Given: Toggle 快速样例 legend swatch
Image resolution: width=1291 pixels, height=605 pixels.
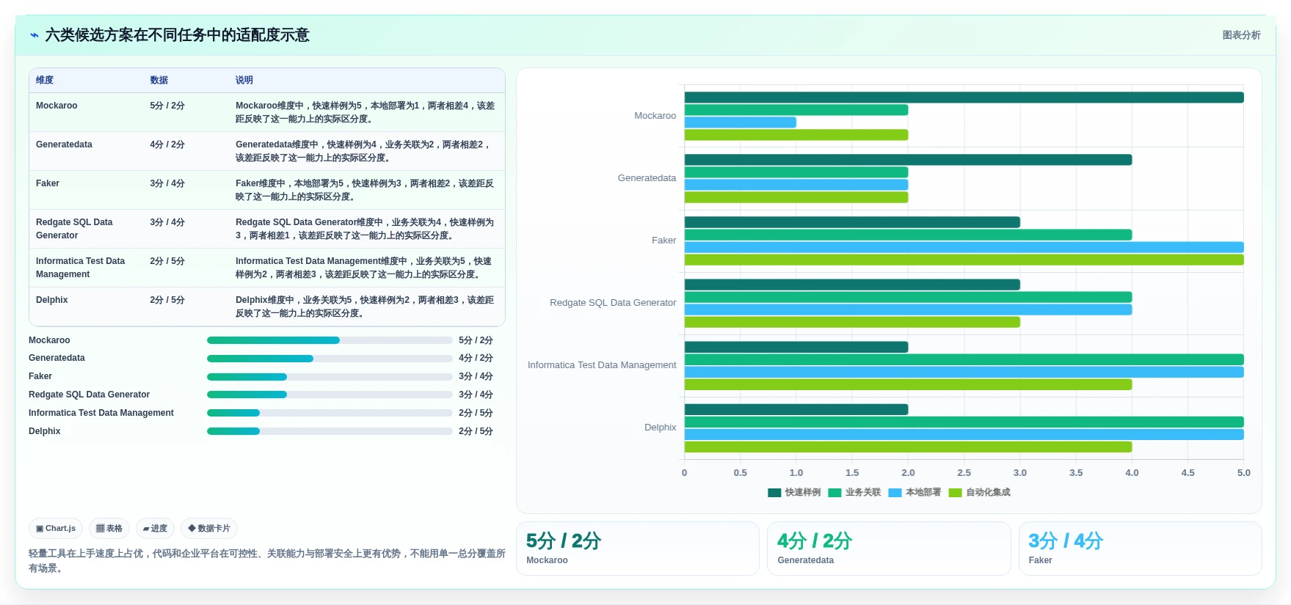Looking at the screenshot, I should point(774,493).
